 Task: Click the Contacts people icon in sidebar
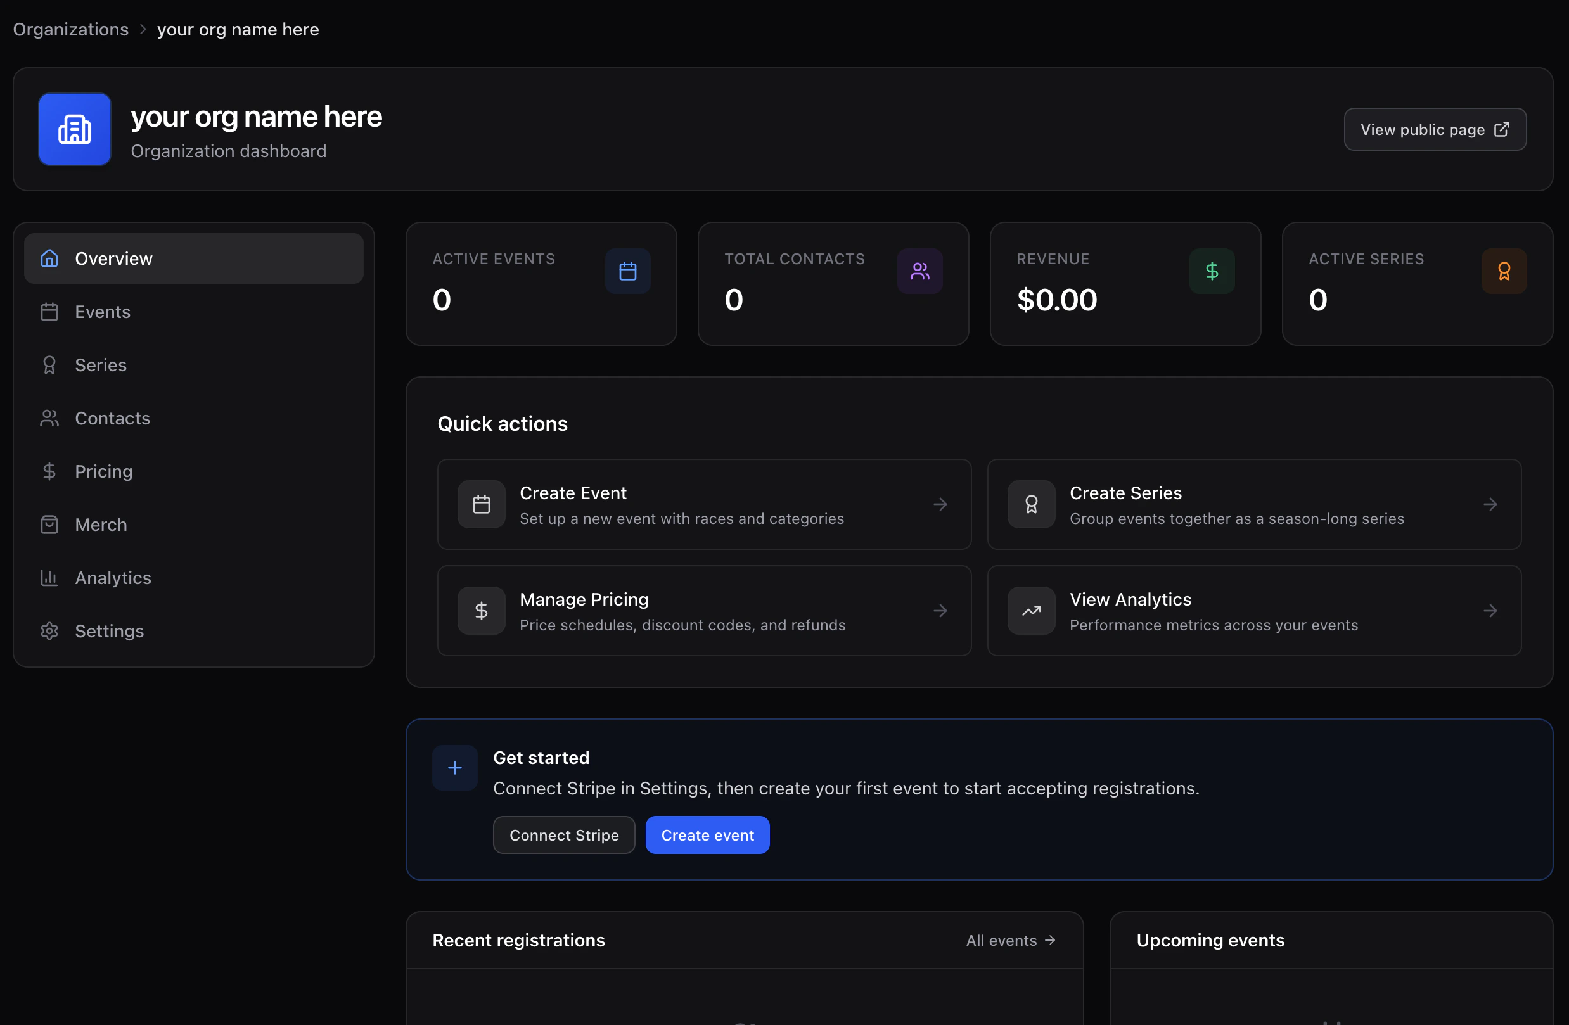coord(49,418)
